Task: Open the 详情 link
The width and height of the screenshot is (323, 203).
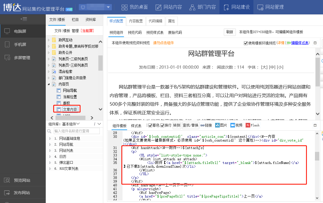Action: [281, 43]
